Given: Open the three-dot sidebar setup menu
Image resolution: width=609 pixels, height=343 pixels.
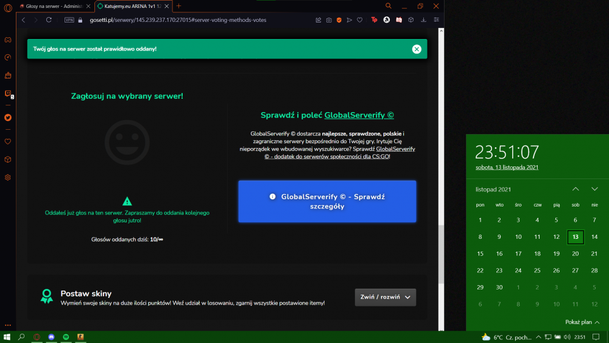Looking at the screenshot, I should coord(8,325).
